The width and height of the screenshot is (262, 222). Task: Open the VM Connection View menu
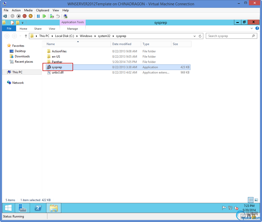tap(56, 10)
